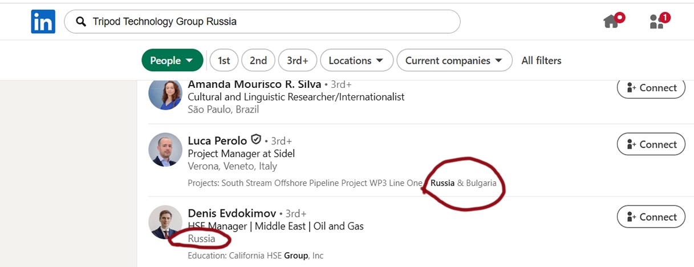This screenshot has height=267, width=694.
Task: Click verification shield icon beside Luca Perolo
Action: coord(256,140)
